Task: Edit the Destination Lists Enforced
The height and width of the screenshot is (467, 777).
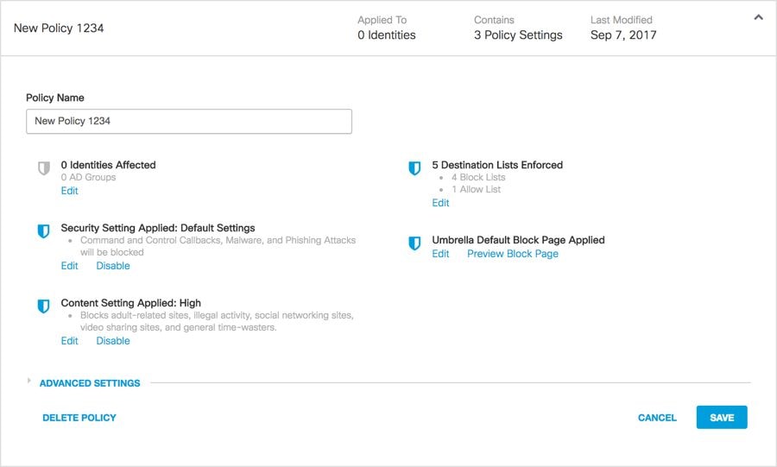Action: pyautogui.click(x=440, y=203)
